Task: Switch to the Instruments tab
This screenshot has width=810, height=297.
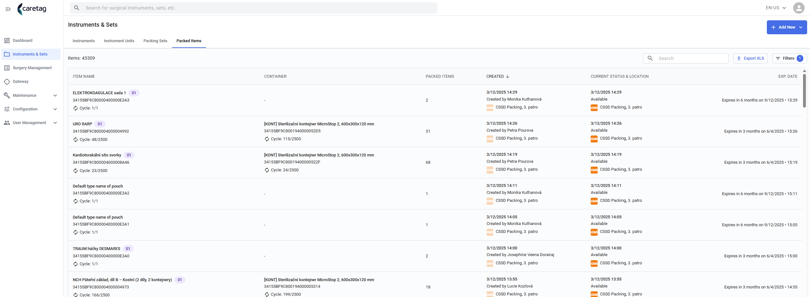Action: coord(83,41)
